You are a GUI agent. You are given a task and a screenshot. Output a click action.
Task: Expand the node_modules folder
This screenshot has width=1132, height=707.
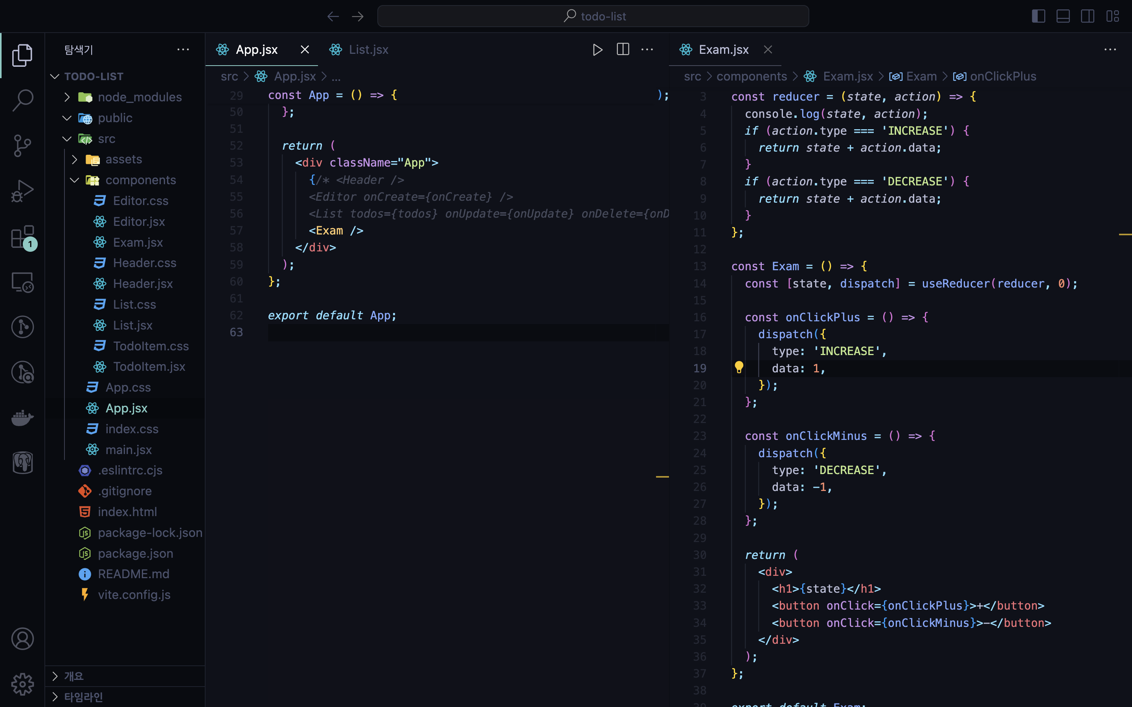[140, 97]
